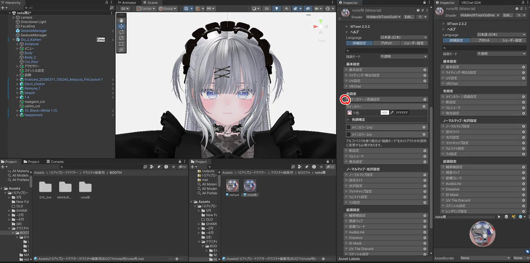Viewport: 530px width, 263px height.
Task: Click the eyedropper icon next to HDR
Action: click(x=391, y=113)
